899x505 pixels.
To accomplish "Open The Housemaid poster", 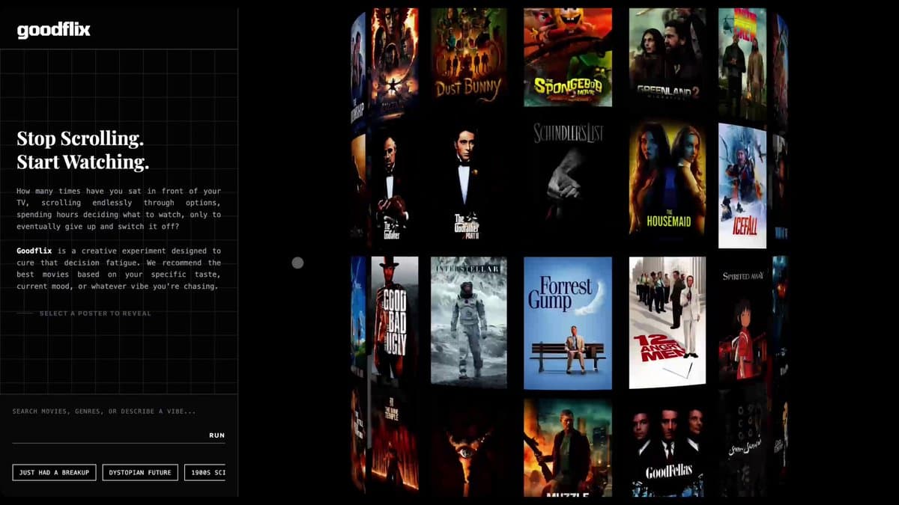I will 668,179.
